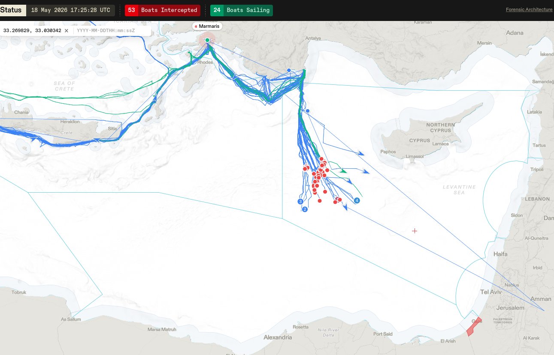Viewport: 554px width, 355px height.
Task: Open the Forensic Architecture link
Action: pyautogui.click(x=529, y=9)
